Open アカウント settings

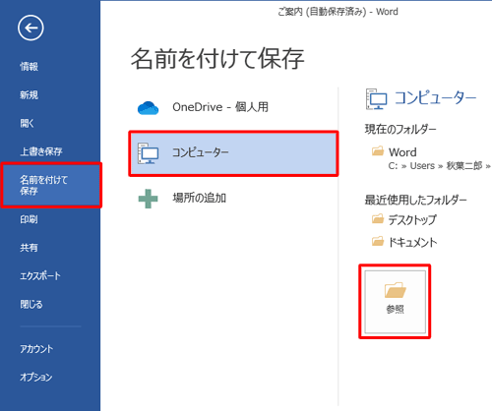pyautogui.click(x=36, y=349)
